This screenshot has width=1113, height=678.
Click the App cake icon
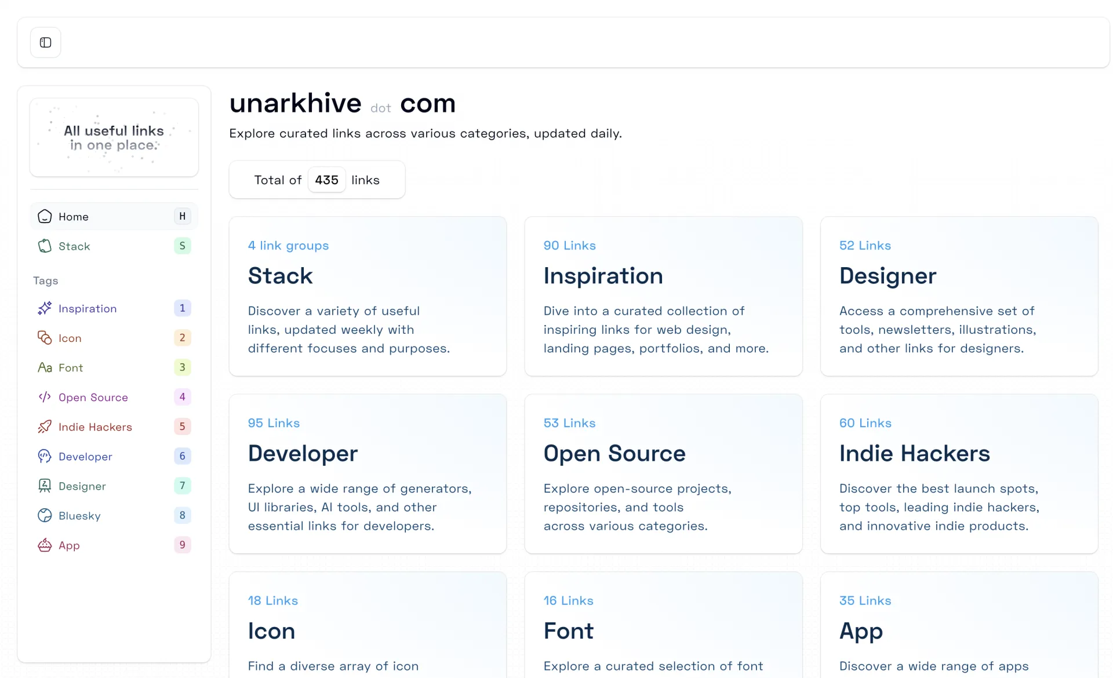coord(45,545)
